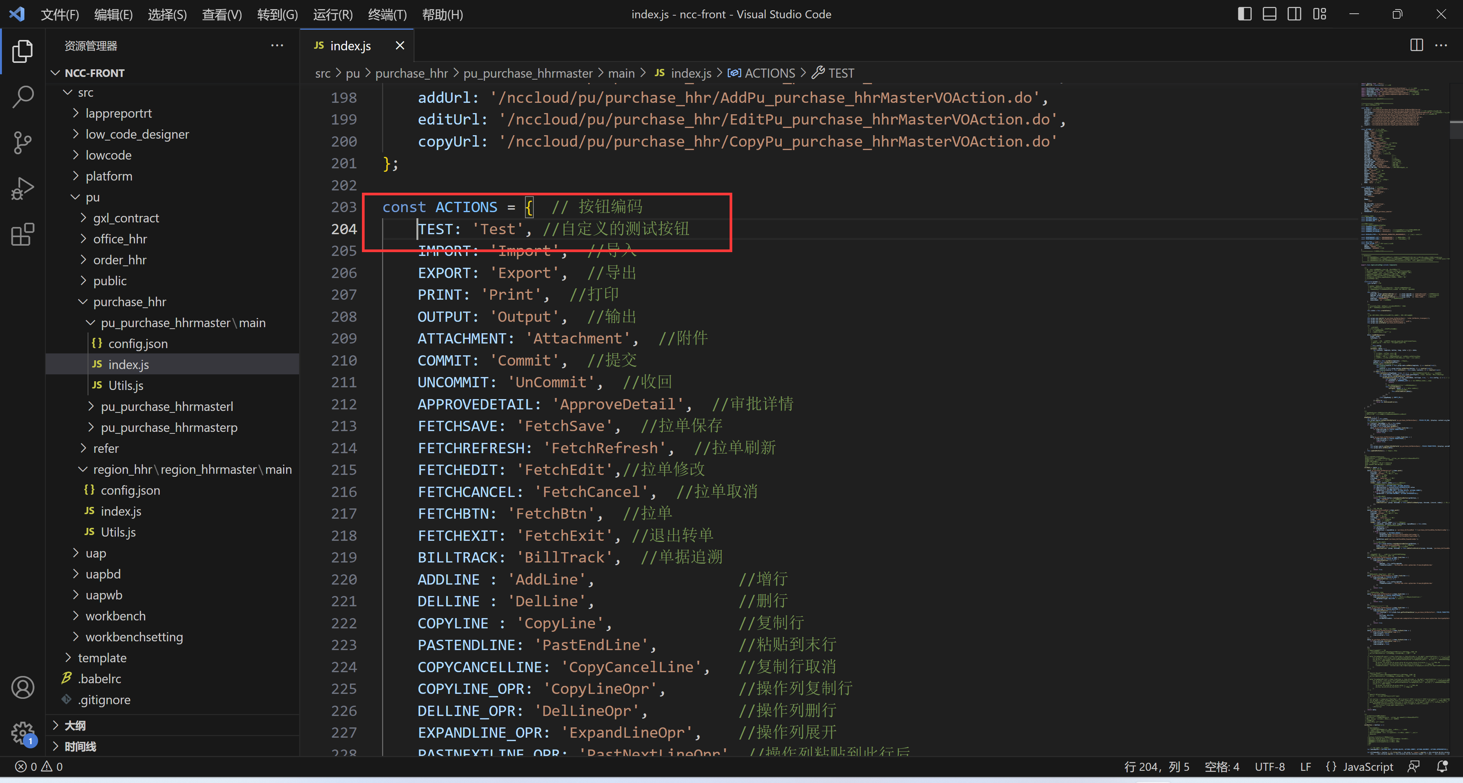Open the Run and Debug view
This screenshot has height=783, width=1463.
tap(22, 189)
